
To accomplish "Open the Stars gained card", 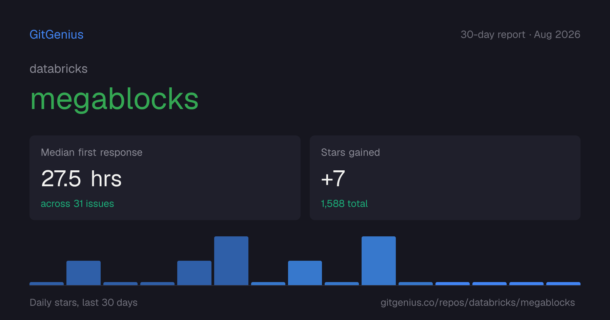I will point(445,178).
